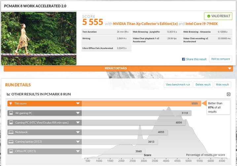The image size is (237, 166).
Task: Click the 29.99 fps playback value
Action: [172, 38]
